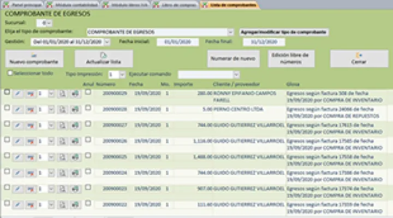The height and width of the screenshot is (218, 393).
Task: Preview voucher 200900025 document icon
Action: pos(62,157)
